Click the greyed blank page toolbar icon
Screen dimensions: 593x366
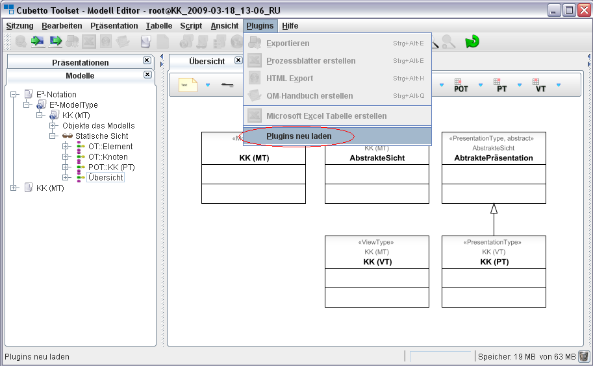pyautogui.click(x=162, y=41)
